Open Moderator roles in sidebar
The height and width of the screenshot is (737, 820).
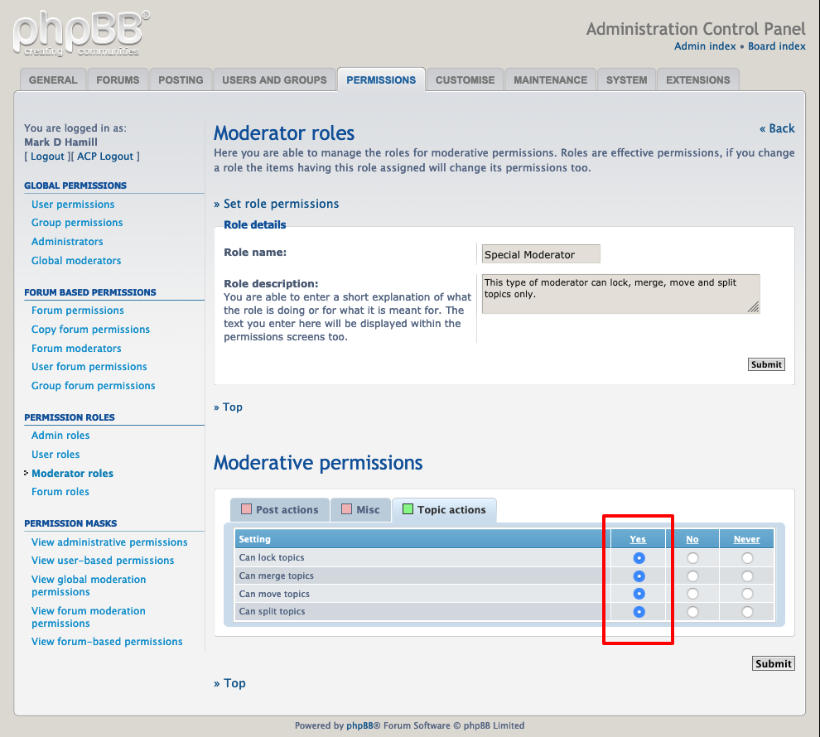[72, 473]
